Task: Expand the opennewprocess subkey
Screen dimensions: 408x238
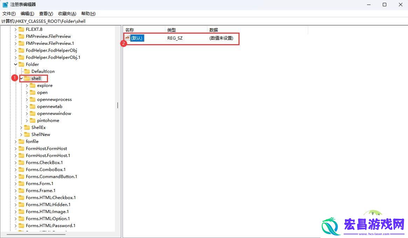Action: [27, 100]
